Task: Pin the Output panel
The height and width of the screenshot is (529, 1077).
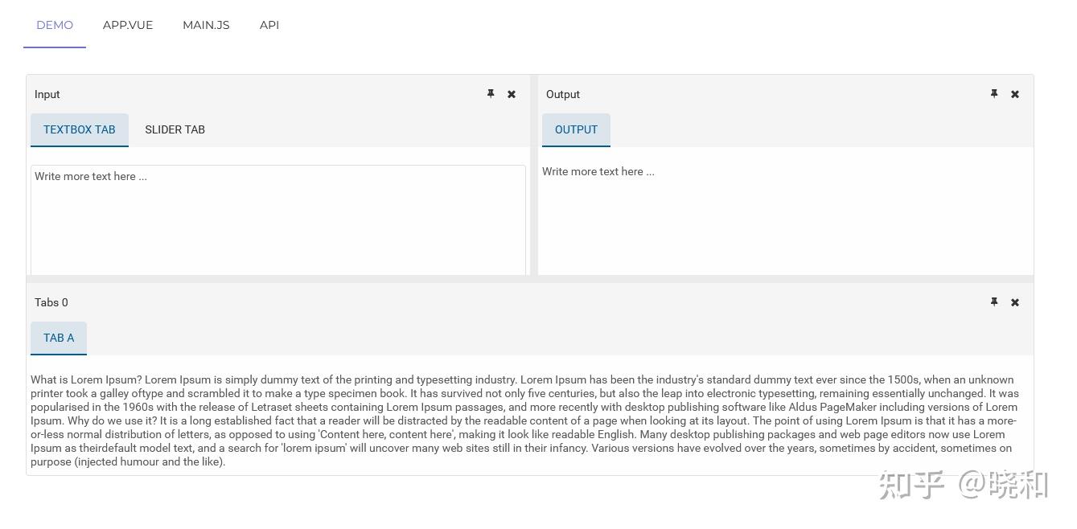Action: pos(994,94)
